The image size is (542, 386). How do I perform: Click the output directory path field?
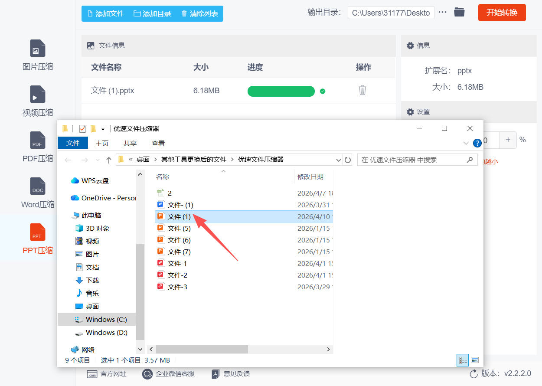[x=391, y=13]
